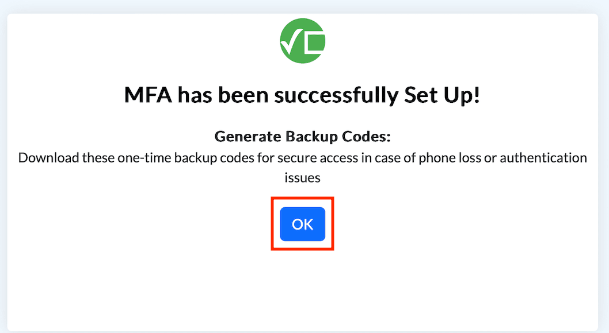Viewport: 609px width, 333px height.
Task: Click "Backup Codes:" in the bold subheading
Action: [337, 137]
